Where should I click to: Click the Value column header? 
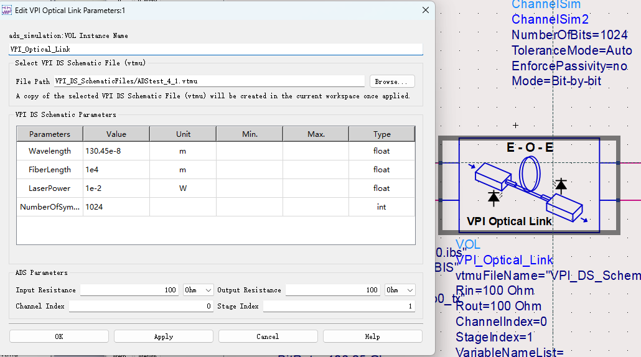coord(116,134)
